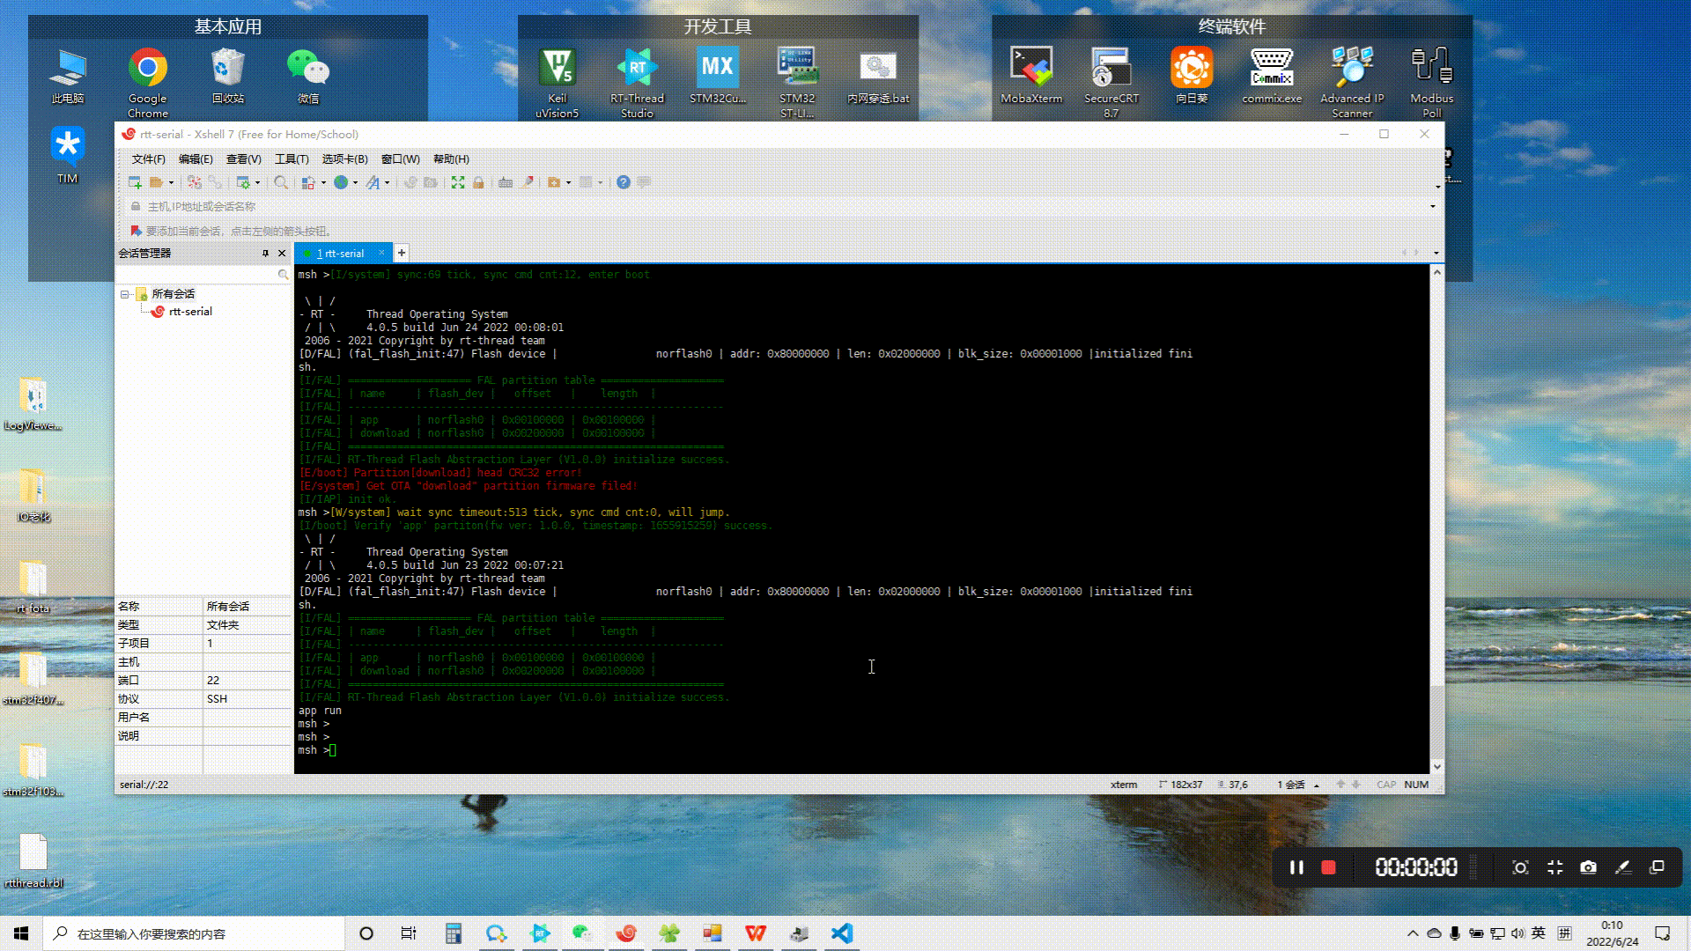Toggle pin on session manager panel

265,254
